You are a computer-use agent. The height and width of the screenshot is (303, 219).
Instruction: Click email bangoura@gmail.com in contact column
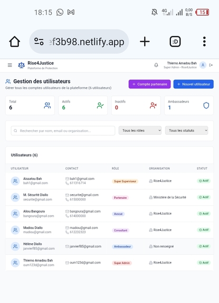coord(85,212)
